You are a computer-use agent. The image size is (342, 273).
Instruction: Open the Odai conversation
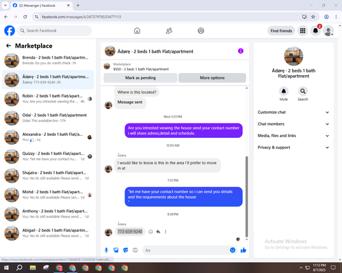tap(48, 118)
